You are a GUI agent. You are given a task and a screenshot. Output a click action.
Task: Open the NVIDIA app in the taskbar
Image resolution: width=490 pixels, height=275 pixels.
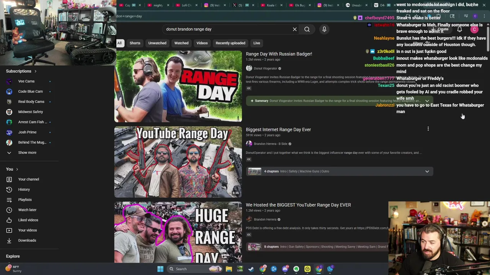point(240,269)
